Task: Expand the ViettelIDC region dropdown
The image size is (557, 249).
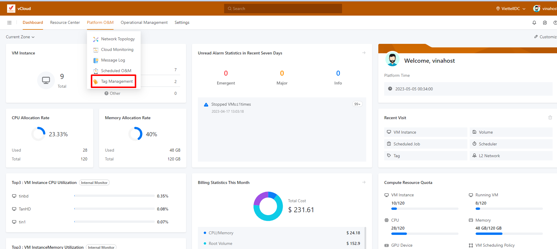Action: [x=511, y=9]
